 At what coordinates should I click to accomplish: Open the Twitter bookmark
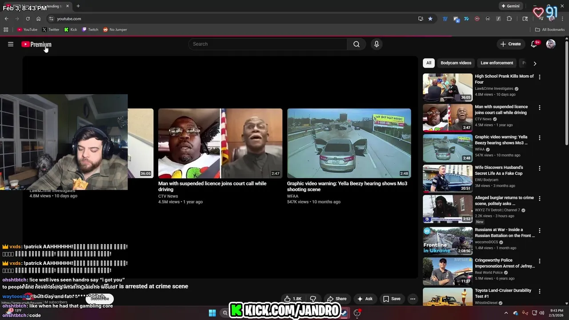pyautogui.click(x=51, y=30)
